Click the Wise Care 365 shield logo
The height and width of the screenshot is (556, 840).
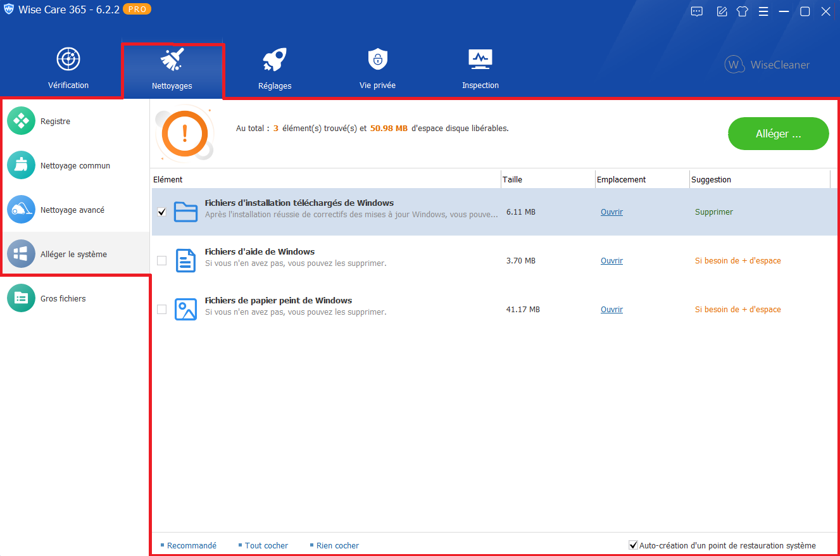click(8, 9)
